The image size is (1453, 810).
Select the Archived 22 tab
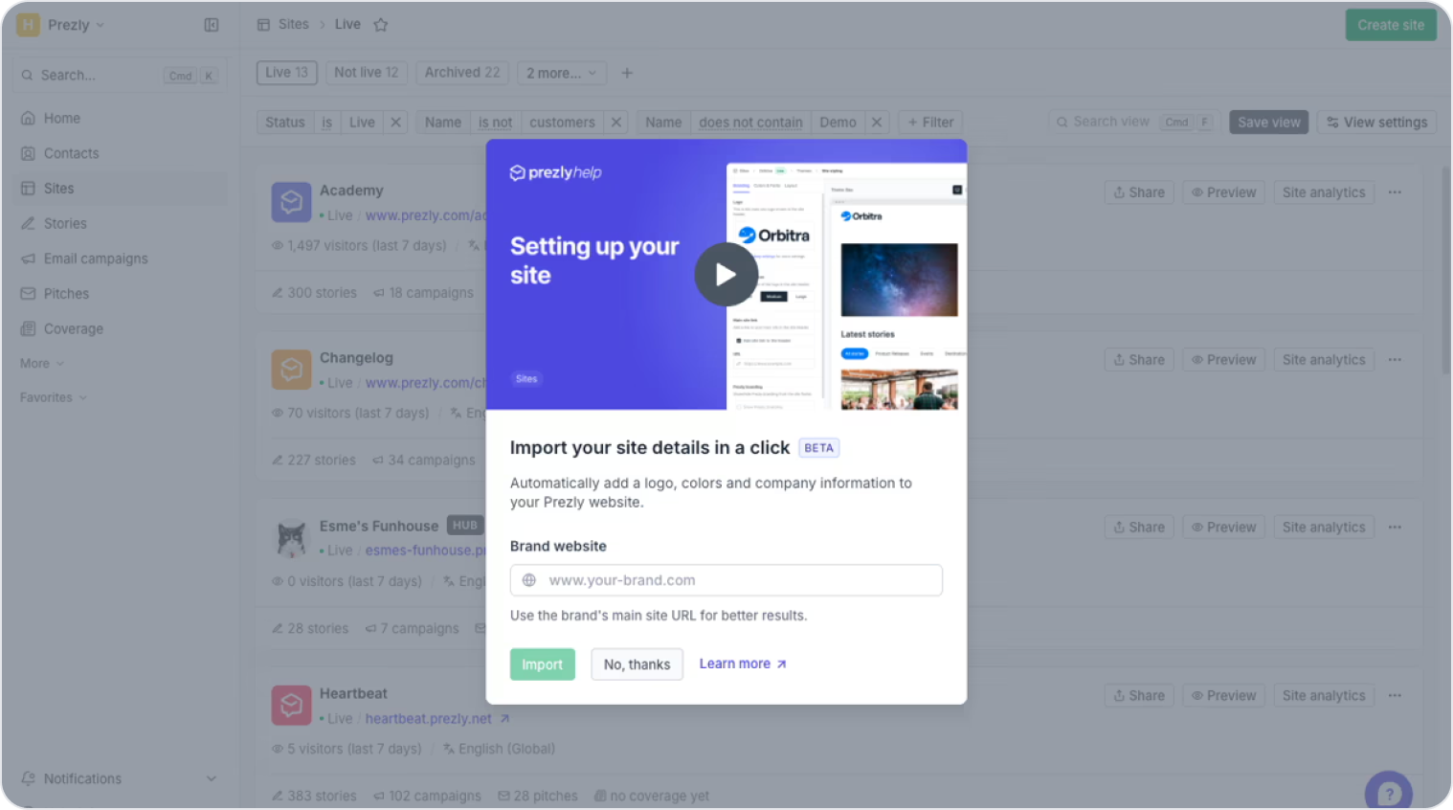pyautogui.click(x=461, y=73)
